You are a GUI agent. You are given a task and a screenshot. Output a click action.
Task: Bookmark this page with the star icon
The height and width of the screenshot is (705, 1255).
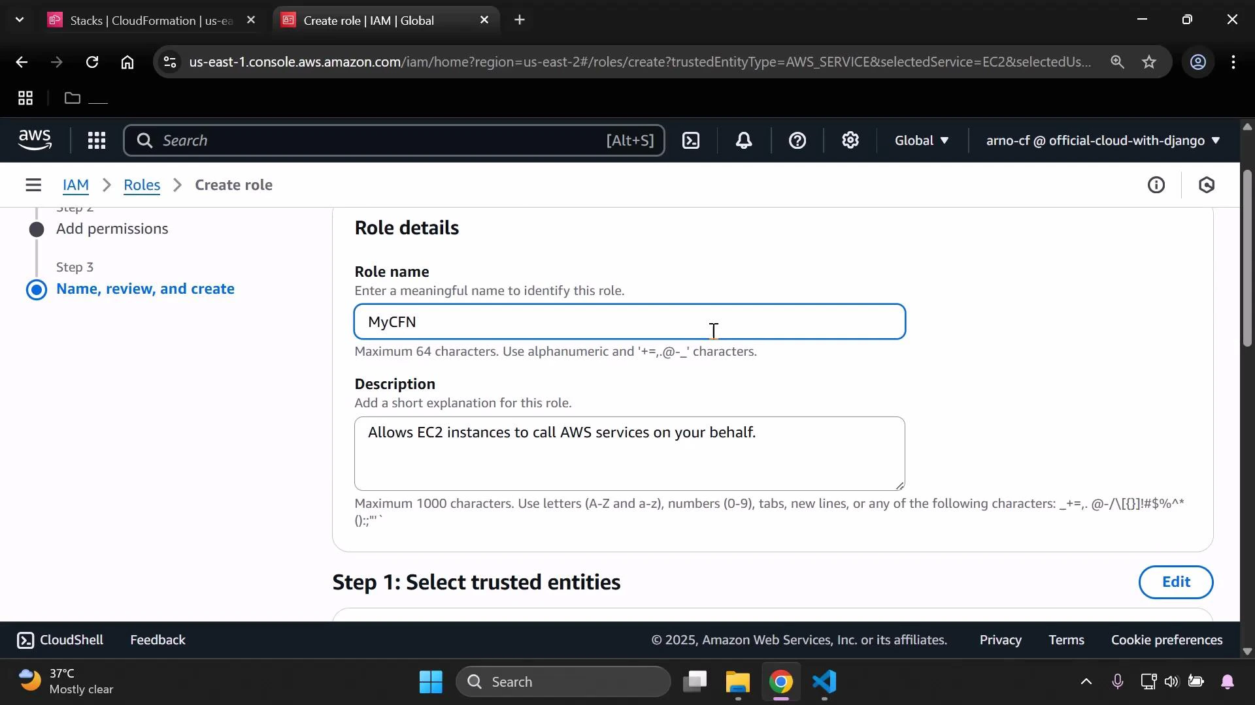[1149, 62]
